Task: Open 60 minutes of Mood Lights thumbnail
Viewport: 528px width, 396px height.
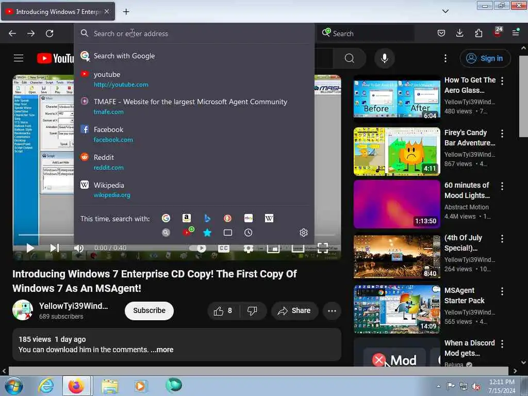Action: click(x=397, y=204)
